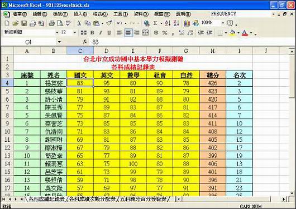The image size is (296, 209).
Task: Click the Cut scissors icon
Action: [79, 23]
